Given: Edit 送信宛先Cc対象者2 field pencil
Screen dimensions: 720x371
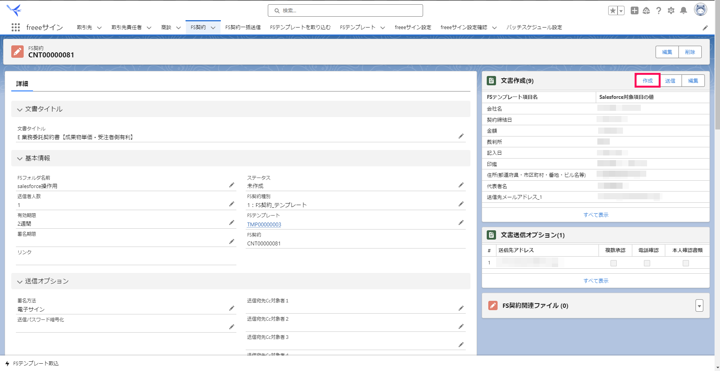Looking at the screenshot, I should [x=461, y=326].
